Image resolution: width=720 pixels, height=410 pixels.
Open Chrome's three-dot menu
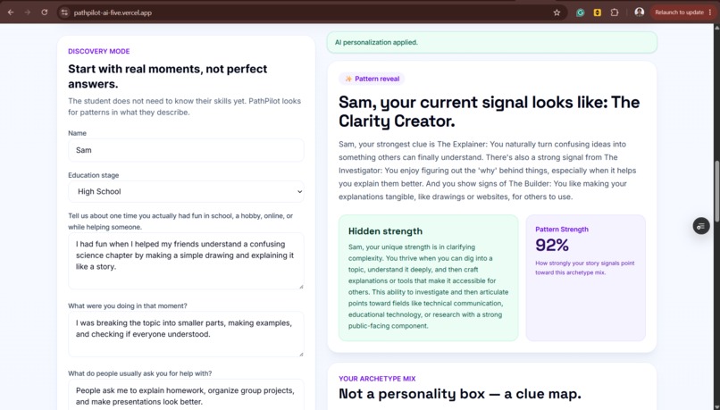coord(710,13)
